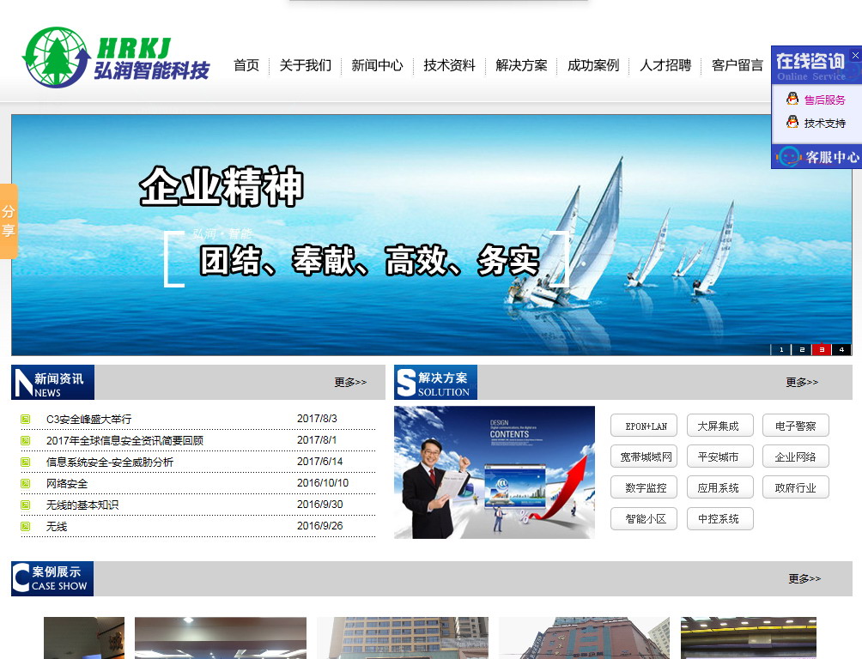
Task: Click the 案例展示 CASE SHOW section icon
Action: 52,578
